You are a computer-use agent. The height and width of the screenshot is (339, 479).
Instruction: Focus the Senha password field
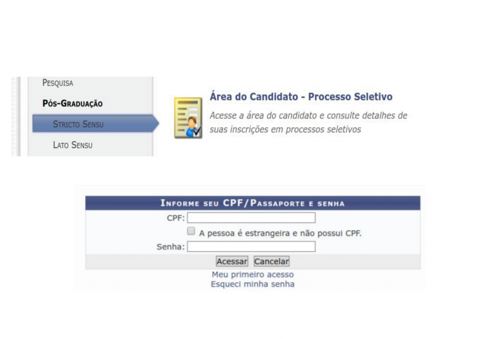251,246
